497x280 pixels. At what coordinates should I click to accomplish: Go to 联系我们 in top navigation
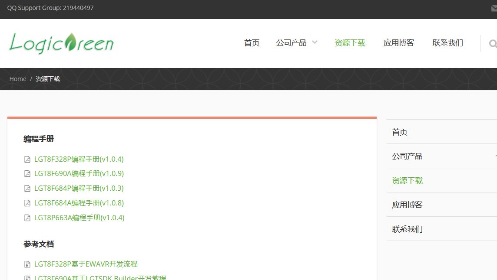click(447, 43)
